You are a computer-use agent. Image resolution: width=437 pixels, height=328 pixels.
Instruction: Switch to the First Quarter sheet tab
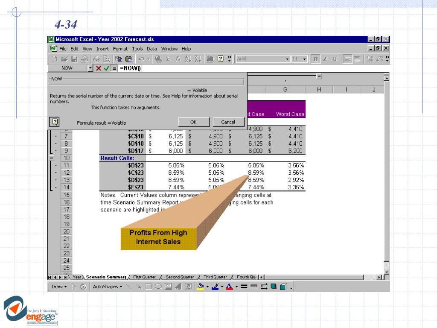point(144,277)
